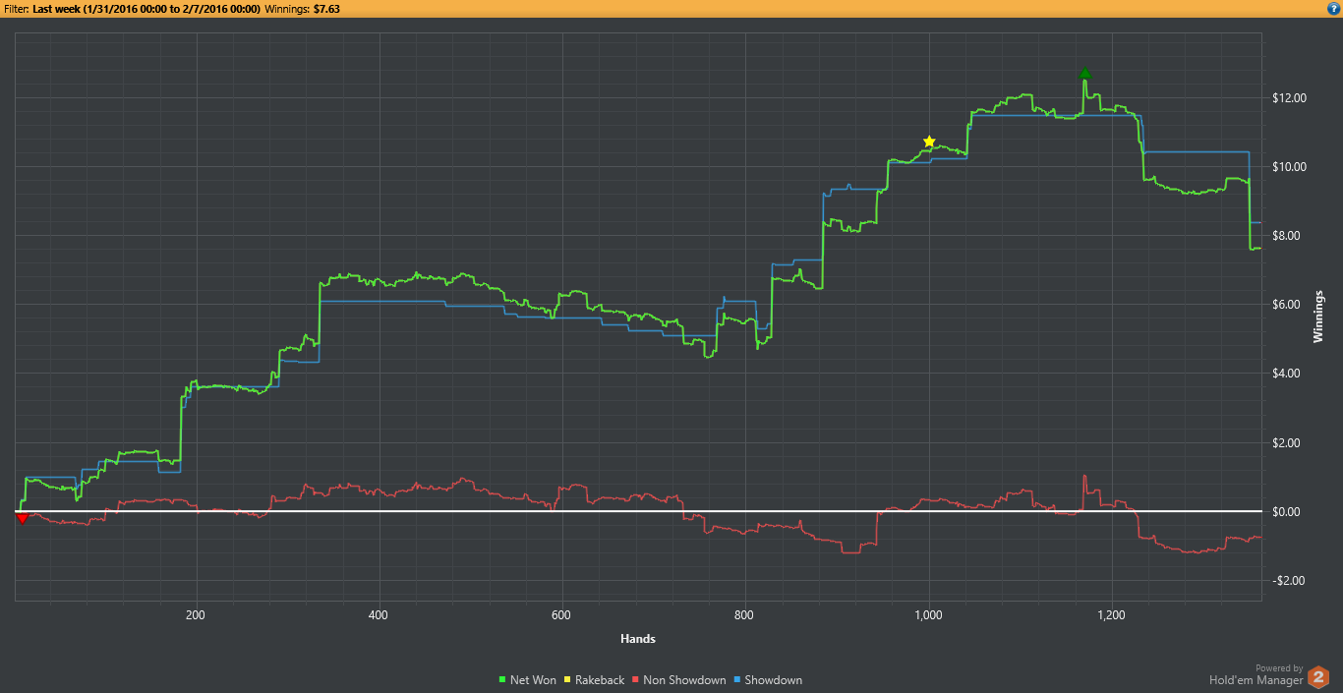Click the Hold'em Manager 2 logo icon

(x=1318, y=677)
